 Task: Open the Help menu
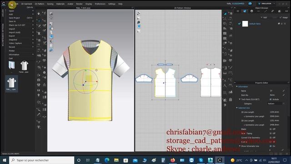coord(120,4)
